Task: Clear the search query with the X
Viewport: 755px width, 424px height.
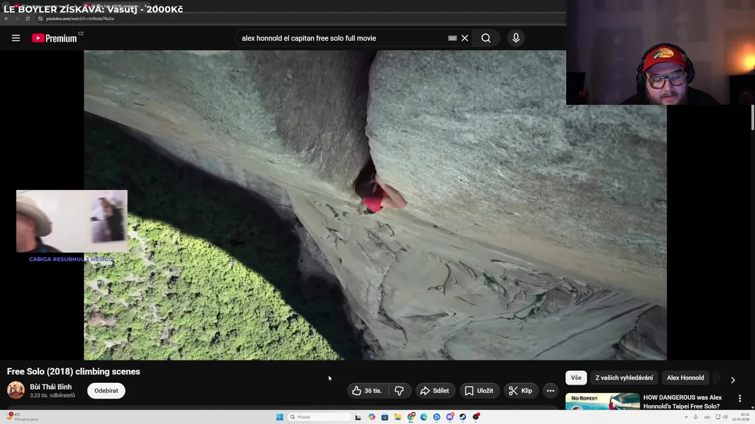Action: click(465, 38)
